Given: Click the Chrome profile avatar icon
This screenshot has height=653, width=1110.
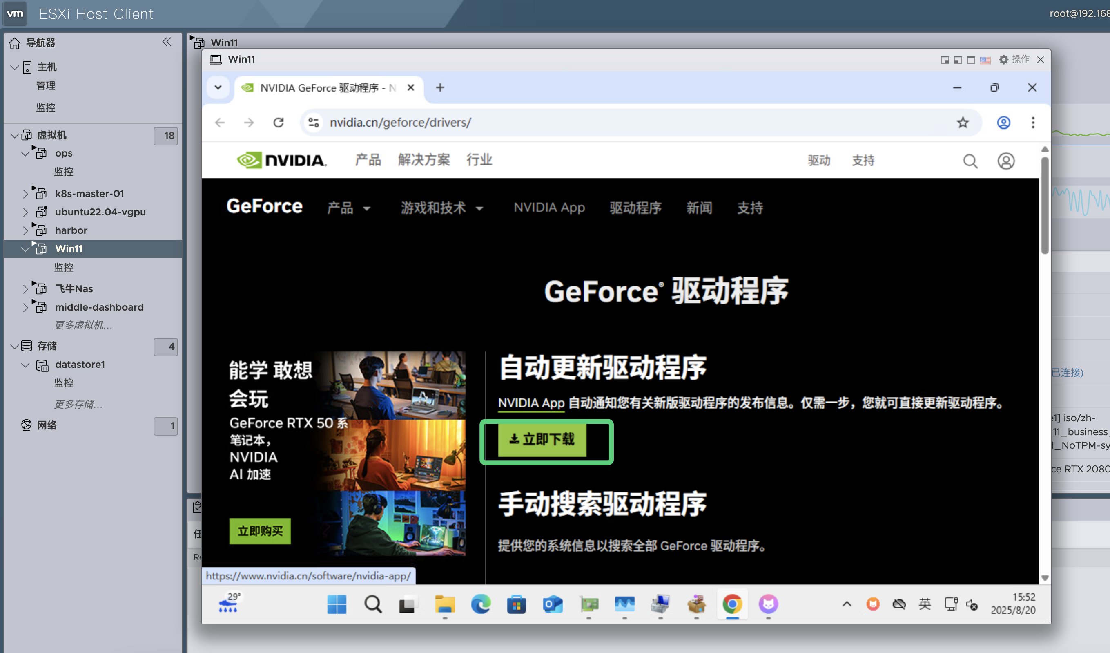Looking at the screenshot, I should pos(1003,123).
